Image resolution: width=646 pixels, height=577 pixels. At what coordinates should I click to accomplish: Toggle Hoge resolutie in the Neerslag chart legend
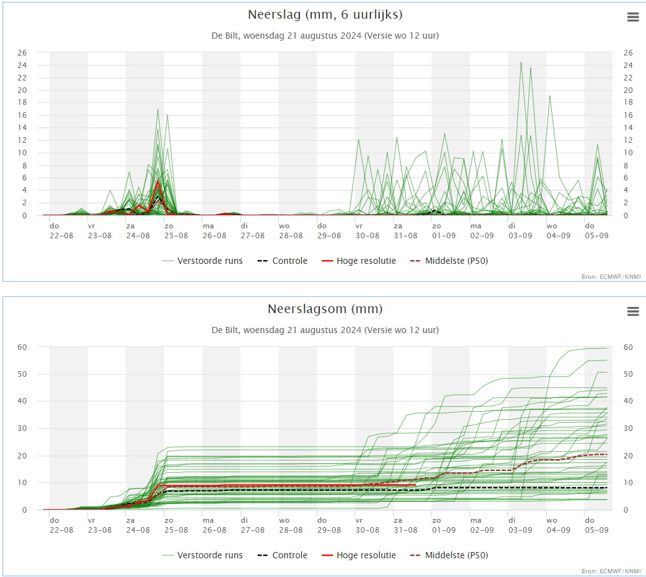366,261
